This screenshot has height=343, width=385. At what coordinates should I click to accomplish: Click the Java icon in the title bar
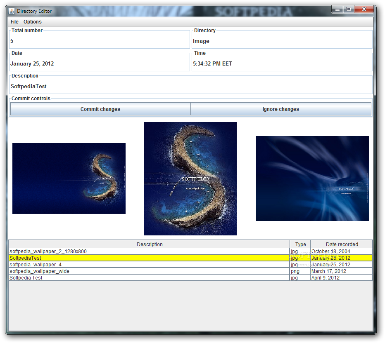point(12,11)
